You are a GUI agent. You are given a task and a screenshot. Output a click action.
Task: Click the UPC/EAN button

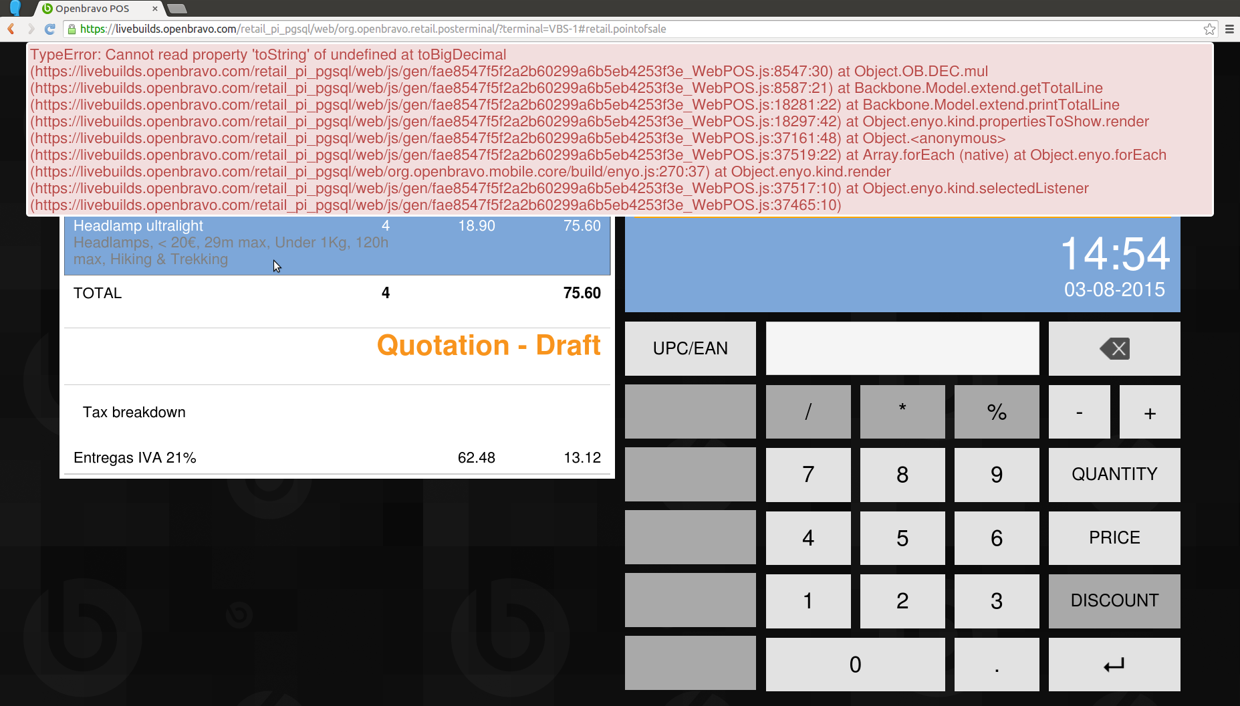pos(691,348)
